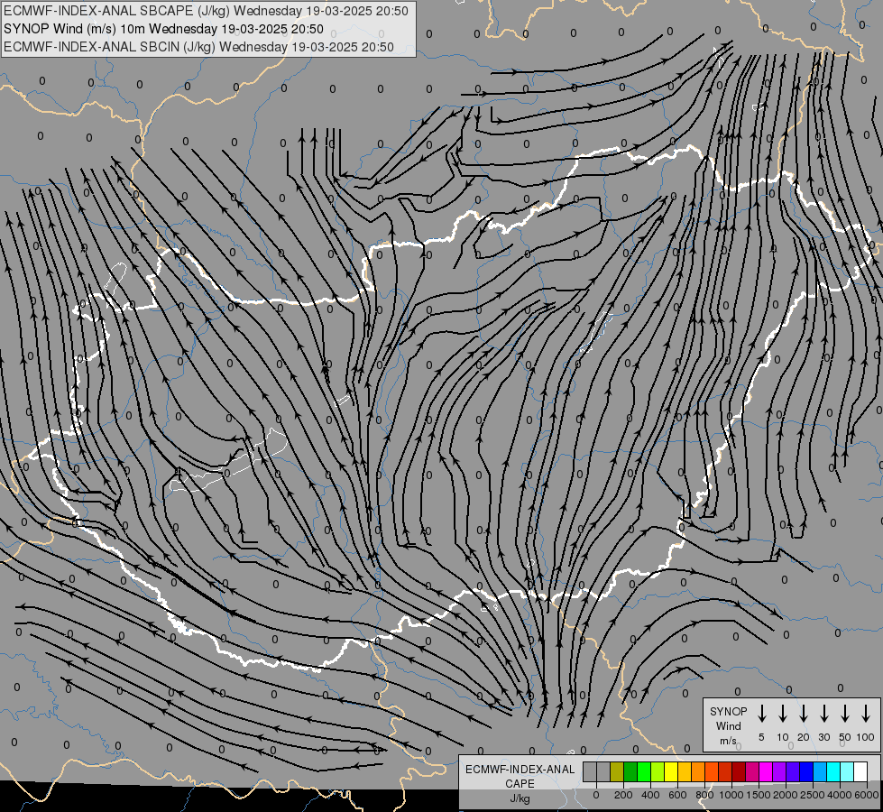Pick the red swatch left of 1000 tick

coord(725,771)
